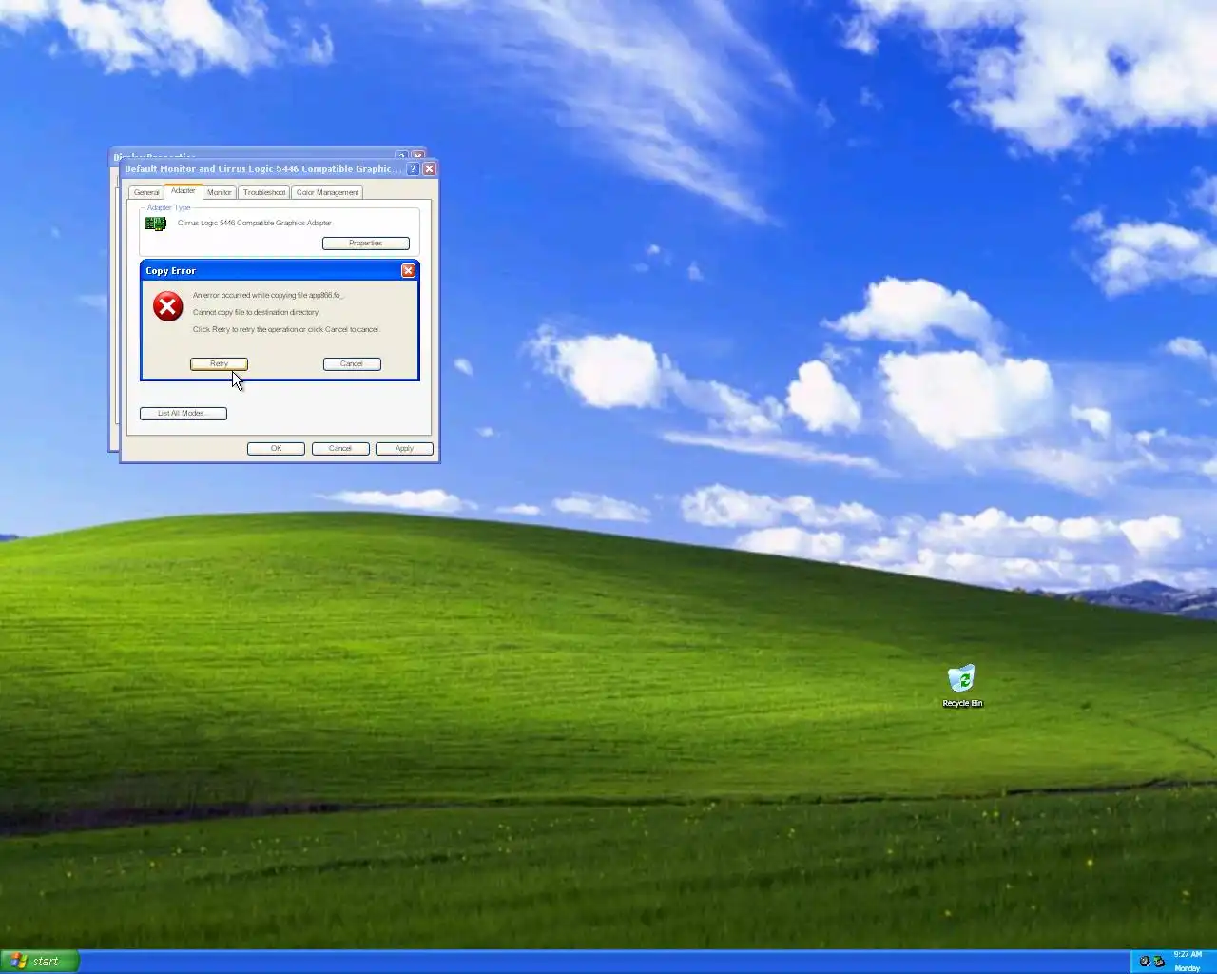Screen dimensions: 1217x974
Task: Click the text 'Cirrus Logic 5446 Compatible Graphics Adapter'
Action: point(255,224)
